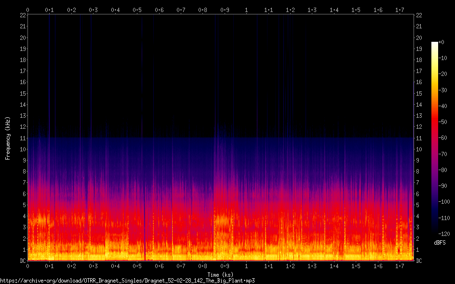455x284 pixels.
Task: Select the 0.5 tick on the top time axis
Action: [x=137, y=10]
